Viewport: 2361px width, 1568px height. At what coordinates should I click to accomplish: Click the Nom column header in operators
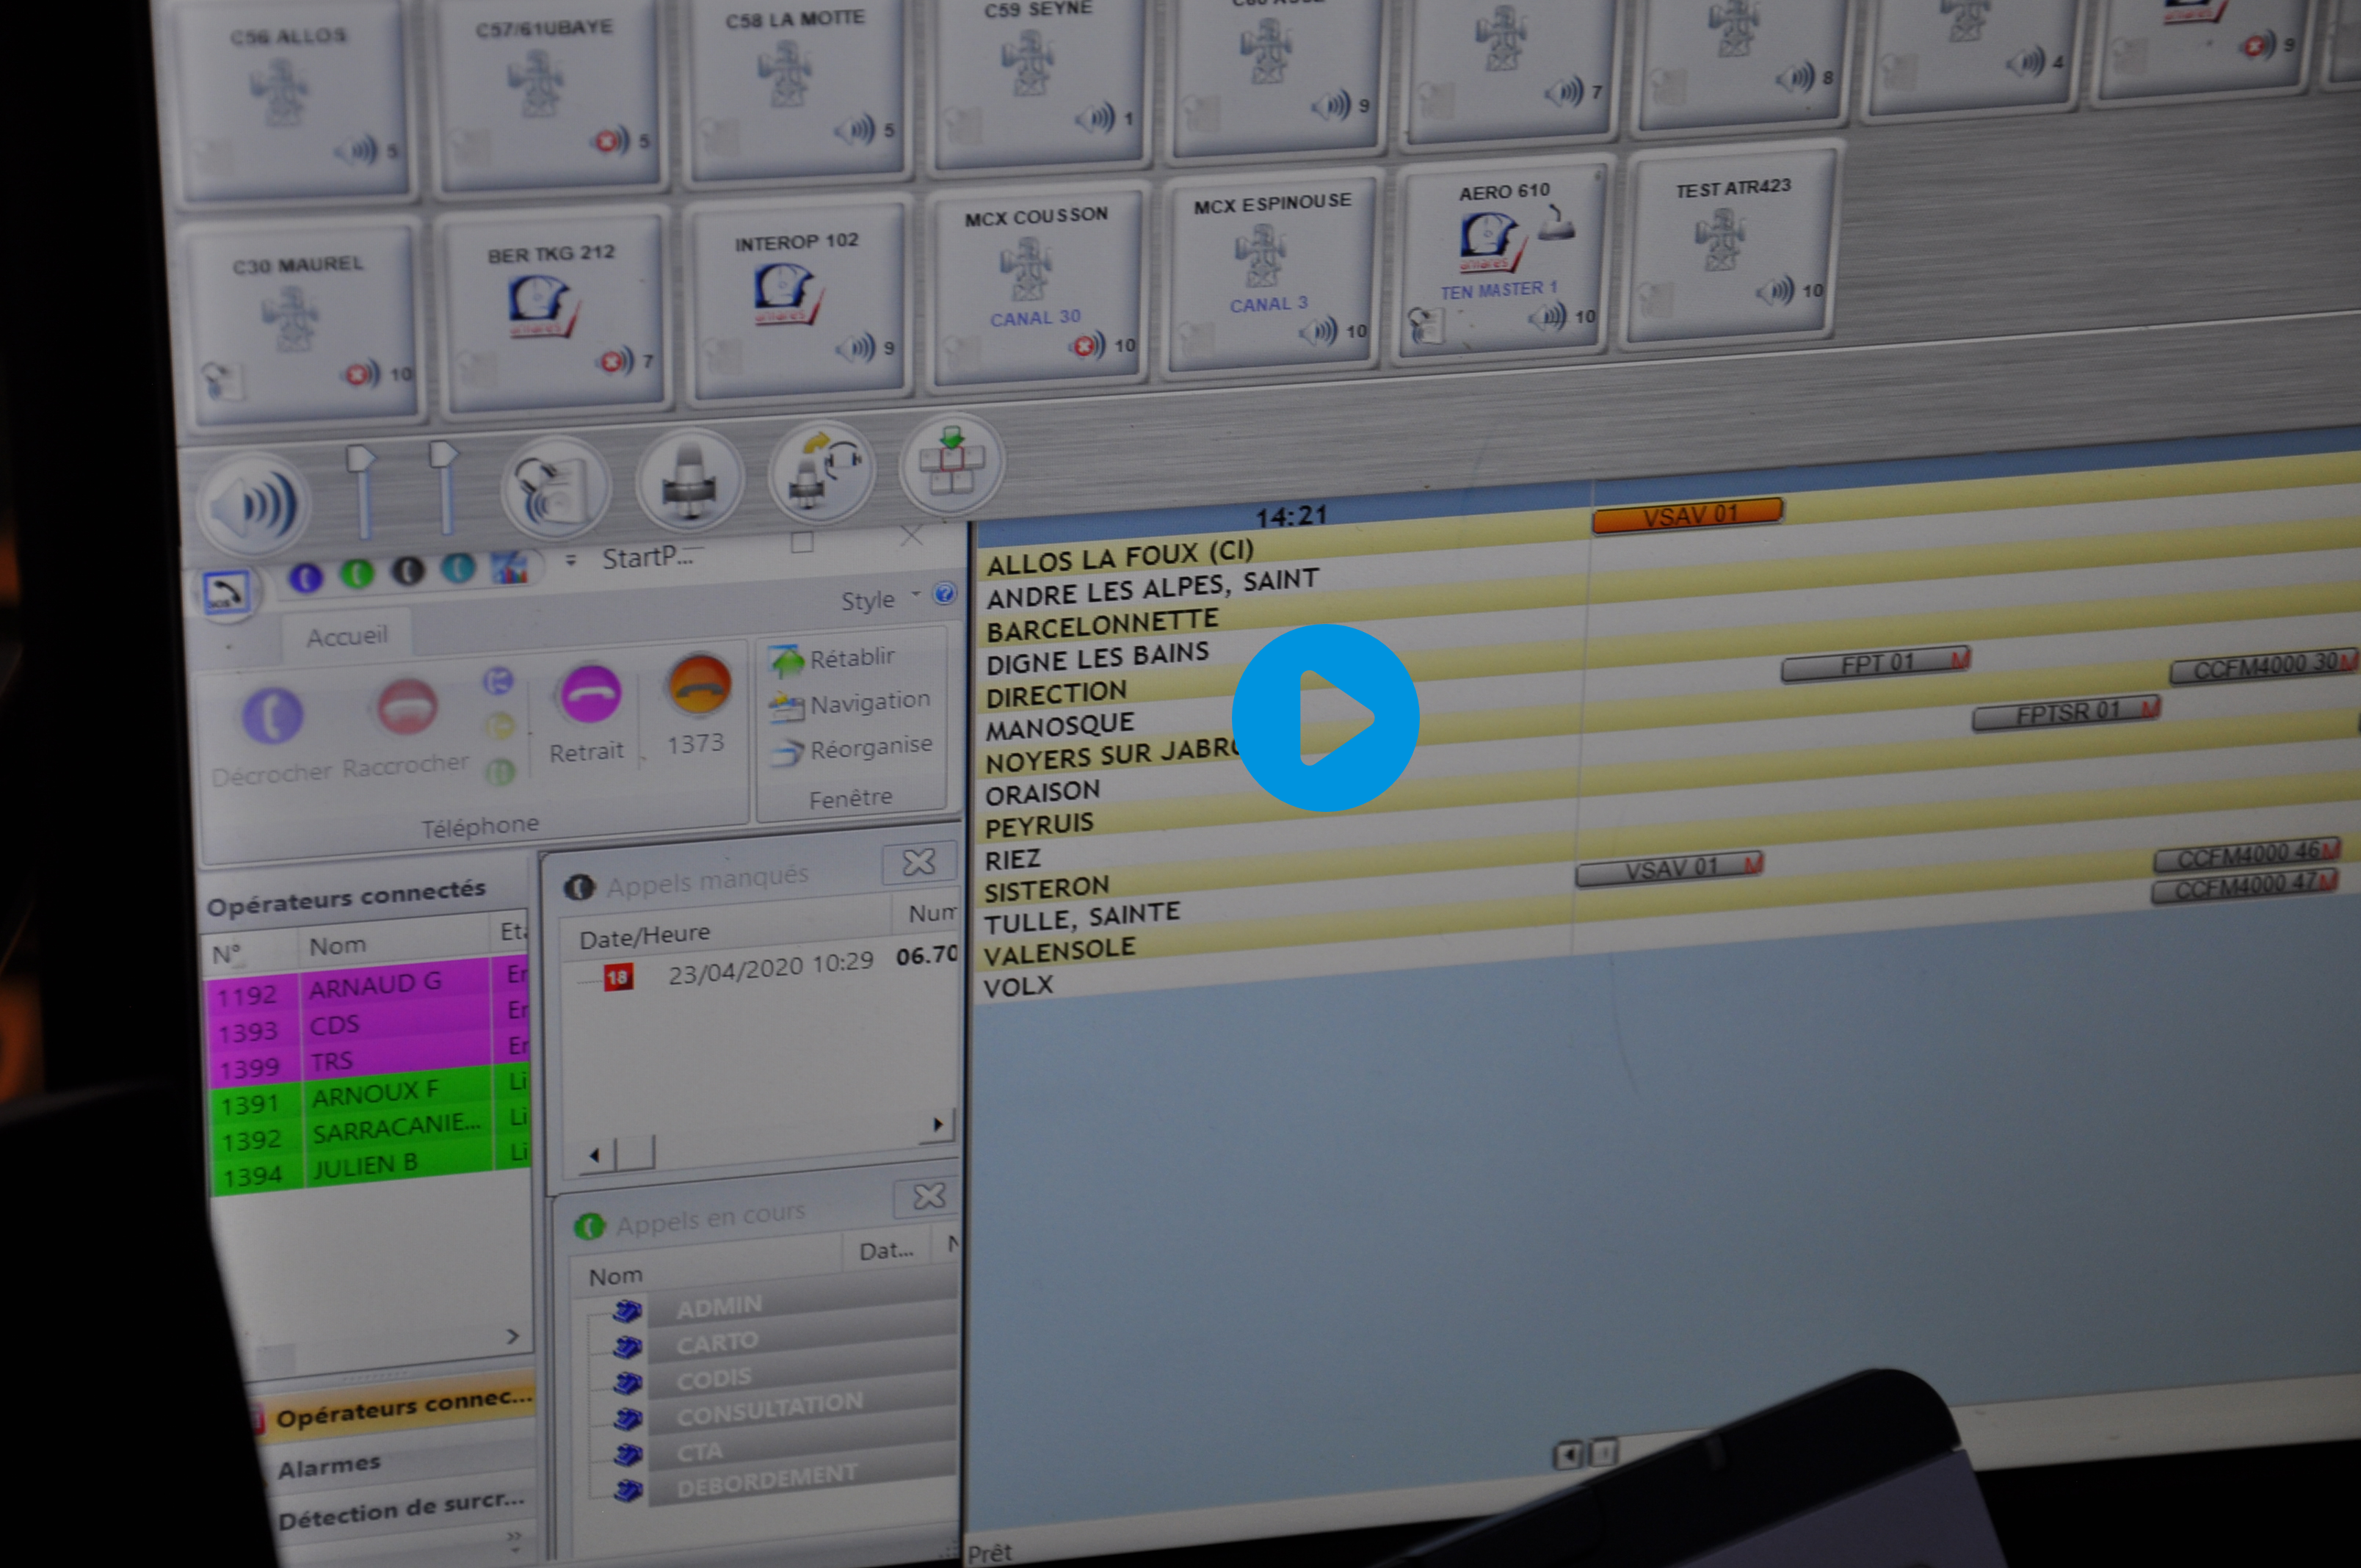tap(338, 945)
